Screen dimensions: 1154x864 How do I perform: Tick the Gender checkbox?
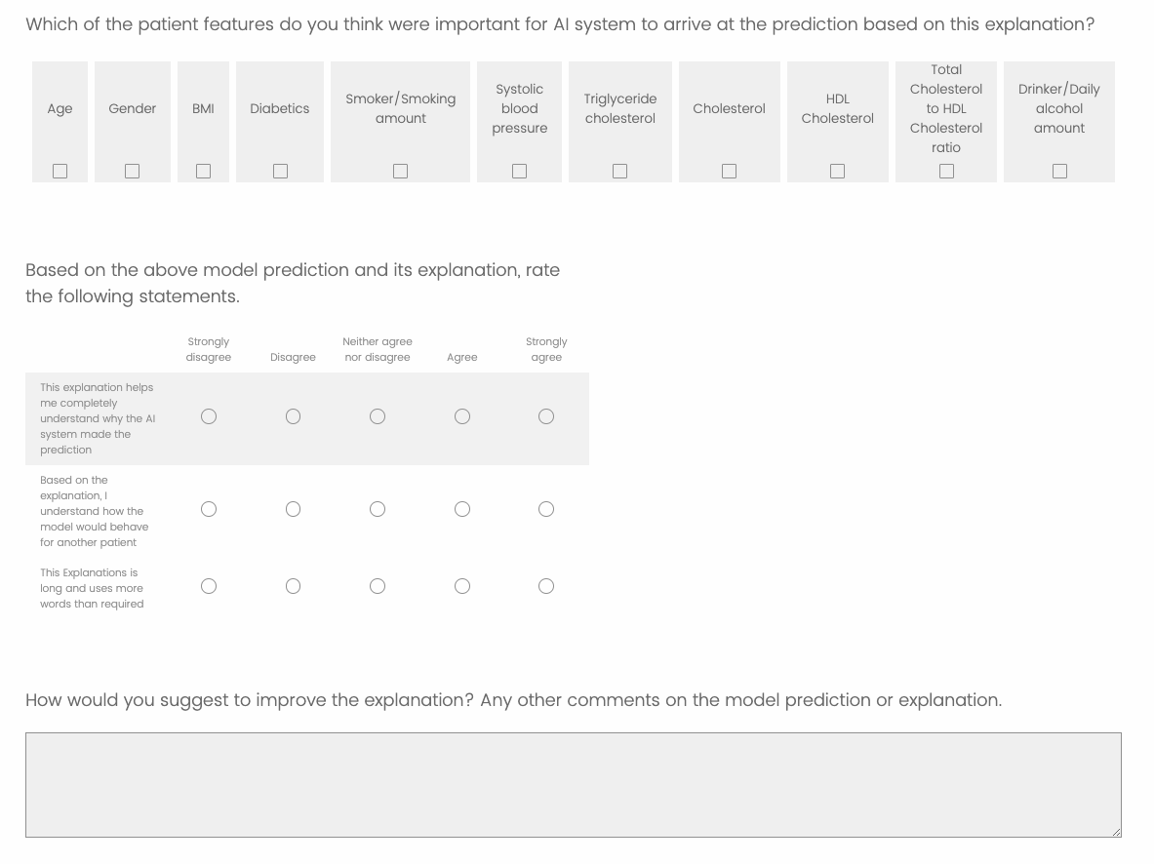click(x=132, y=171)
